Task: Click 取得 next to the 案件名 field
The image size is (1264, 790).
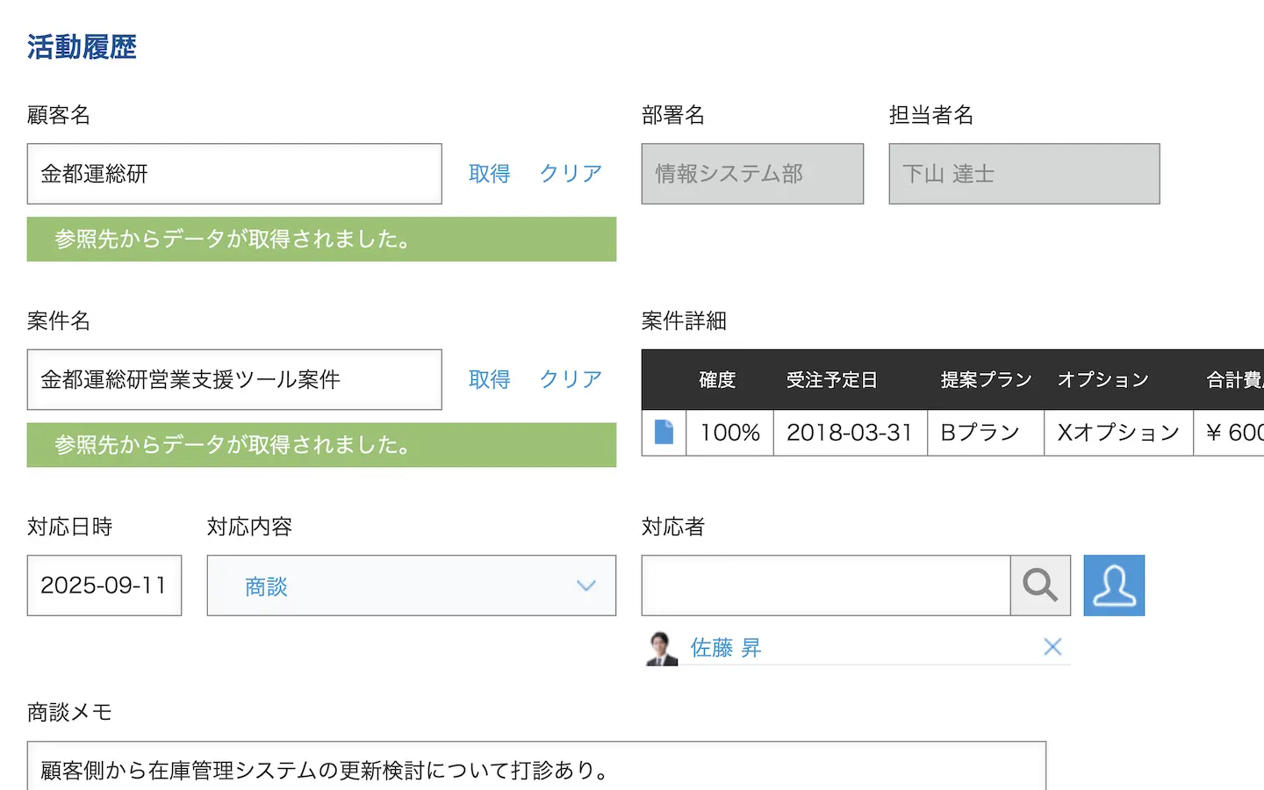Action: (490, 379)
